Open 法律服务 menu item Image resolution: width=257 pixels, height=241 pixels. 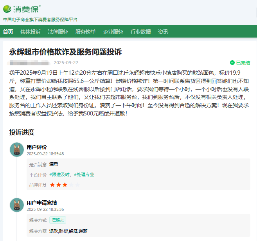(58, 32)
